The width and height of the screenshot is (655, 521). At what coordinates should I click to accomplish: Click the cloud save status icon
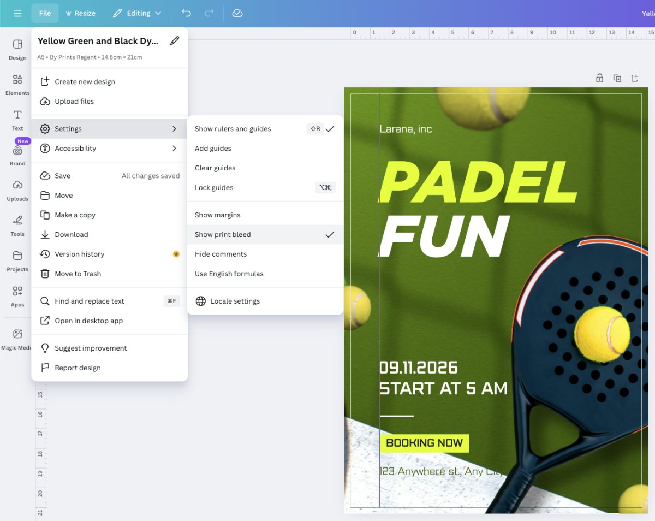point(237,13)
